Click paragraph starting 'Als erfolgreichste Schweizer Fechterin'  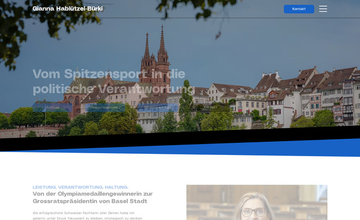click(88, 215)
